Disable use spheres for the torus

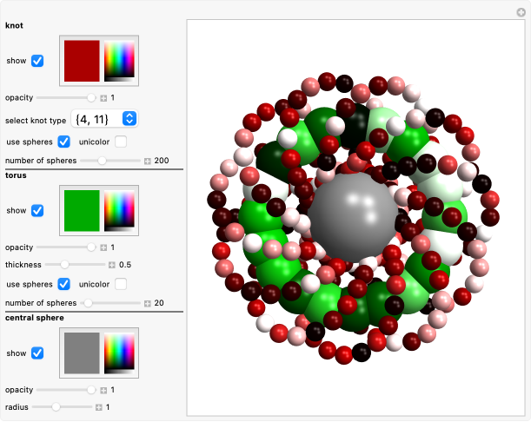63,284
